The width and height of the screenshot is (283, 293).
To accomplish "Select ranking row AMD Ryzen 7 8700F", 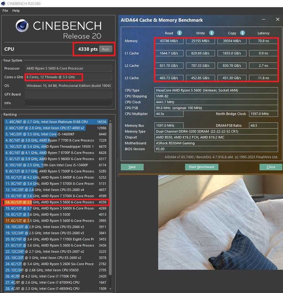I will (x=56, y=153).
